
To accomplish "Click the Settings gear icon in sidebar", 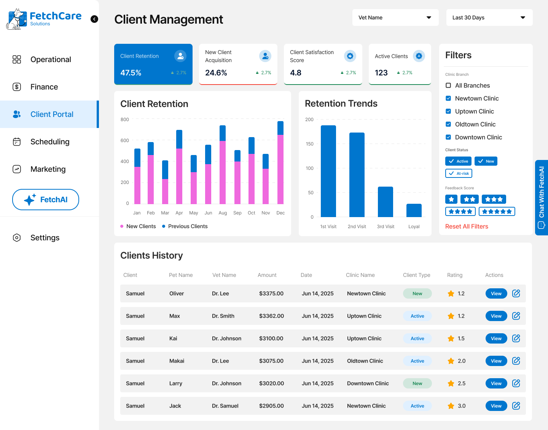I will (17, 238).
